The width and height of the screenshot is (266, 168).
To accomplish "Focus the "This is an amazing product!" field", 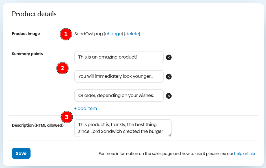I will point(119,57).
